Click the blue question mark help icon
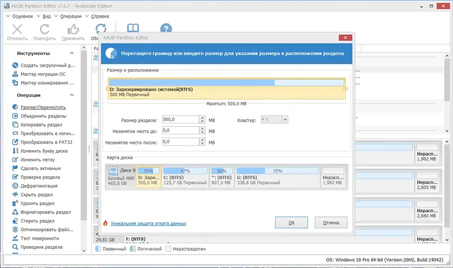The image size is (453, 268). click(x=166, y=28)
